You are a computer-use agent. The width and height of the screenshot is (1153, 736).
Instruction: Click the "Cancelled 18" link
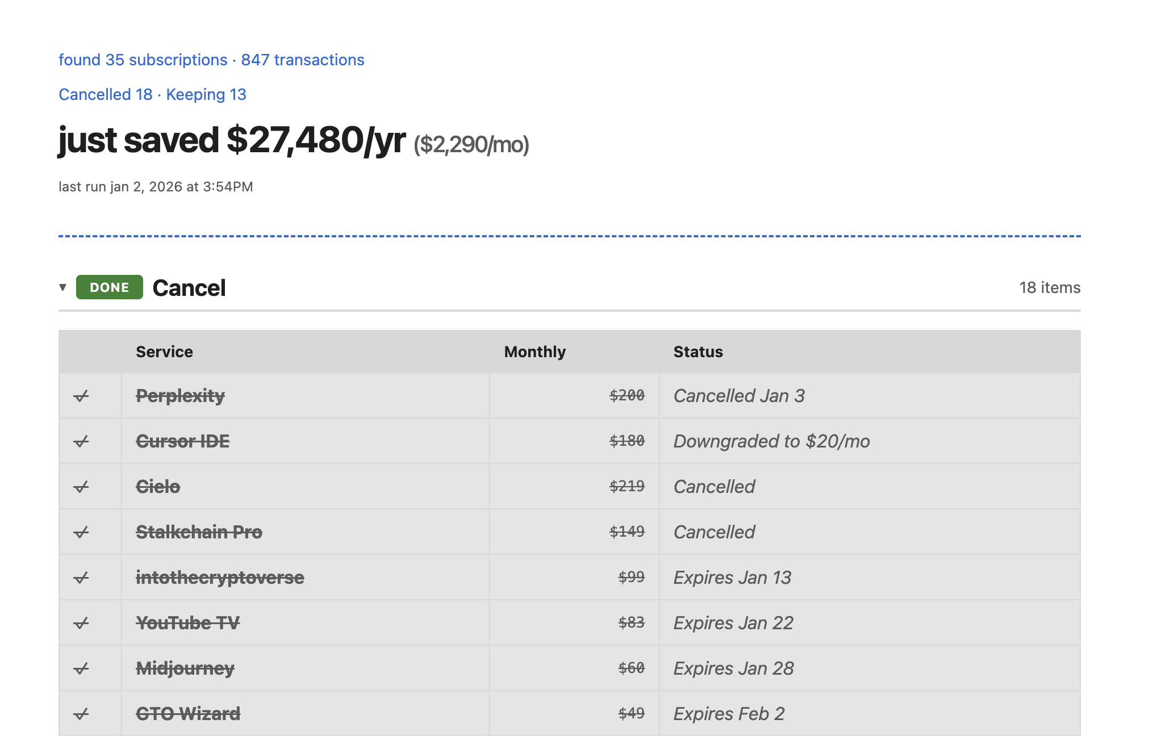coord(106,94)
